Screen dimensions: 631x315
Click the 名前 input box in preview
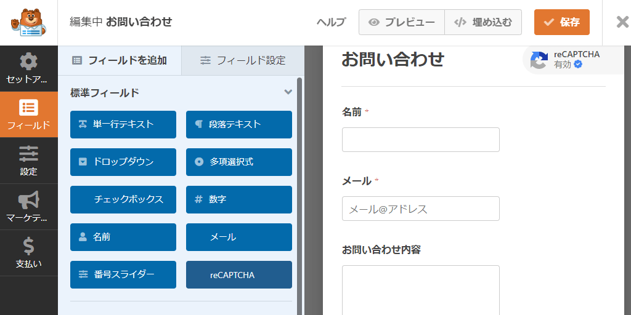click(x=420, y=140)
